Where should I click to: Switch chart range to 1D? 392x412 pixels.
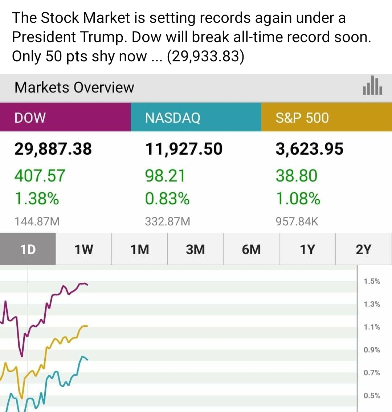click(x=28, y=249)
